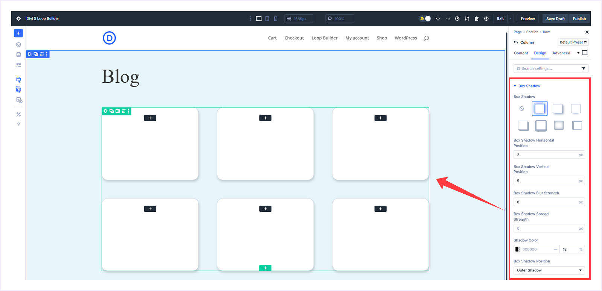
Task: Click the undo arrow in top toolbar
Action: click(438, 18)
